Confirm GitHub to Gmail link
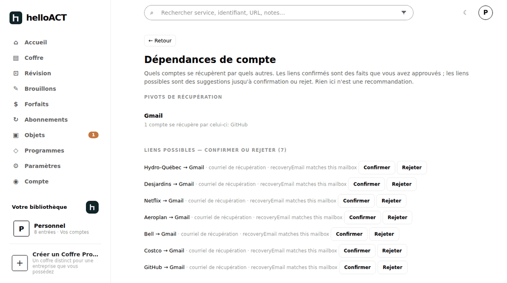This screenshot has height=283, width=507. 357,268
